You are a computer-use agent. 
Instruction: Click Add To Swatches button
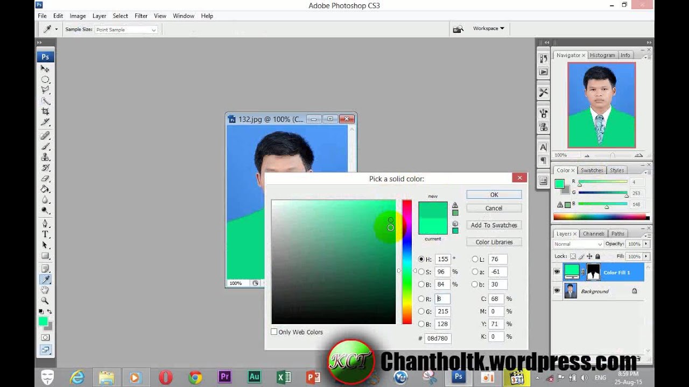click(494, 225)
